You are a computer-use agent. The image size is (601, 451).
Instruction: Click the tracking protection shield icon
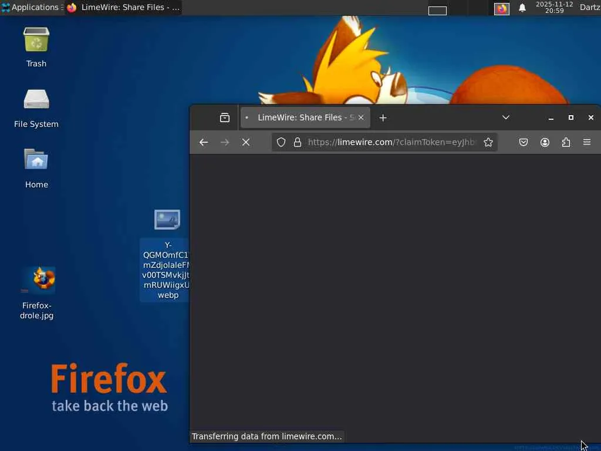[281, 142]
